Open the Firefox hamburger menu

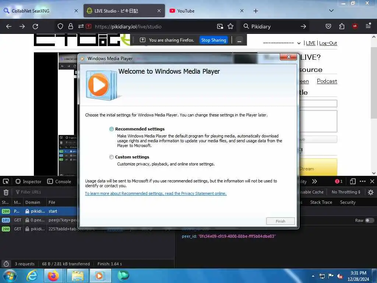coord(368,26)
